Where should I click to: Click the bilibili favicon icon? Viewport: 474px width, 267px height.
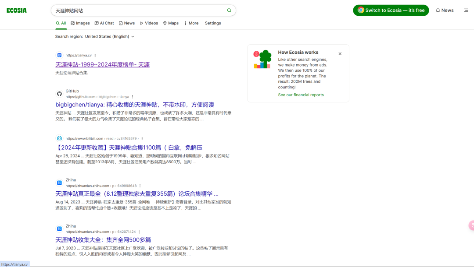coord(59,138)
